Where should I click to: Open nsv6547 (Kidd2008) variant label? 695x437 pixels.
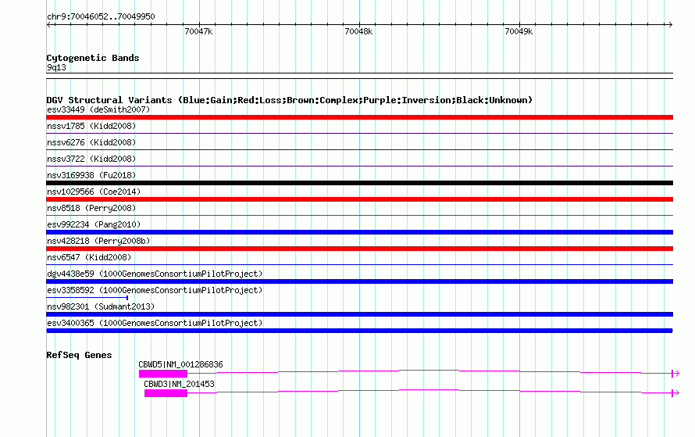89,257
